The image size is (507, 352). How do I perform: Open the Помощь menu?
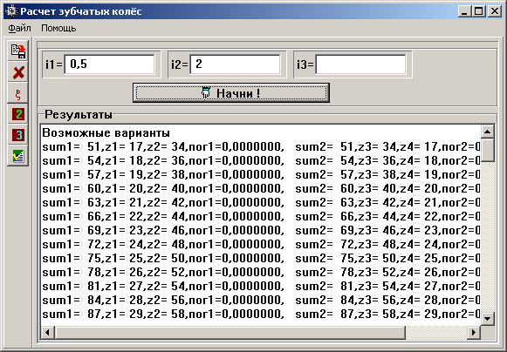click(x=58, y=29)
